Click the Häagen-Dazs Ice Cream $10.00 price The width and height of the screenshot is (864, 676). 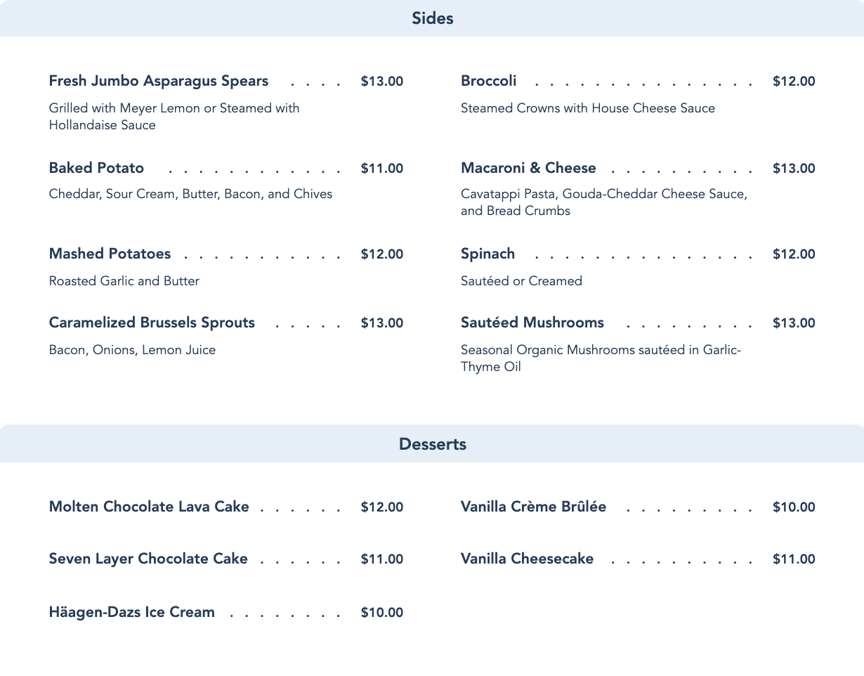tap(382, 613)
